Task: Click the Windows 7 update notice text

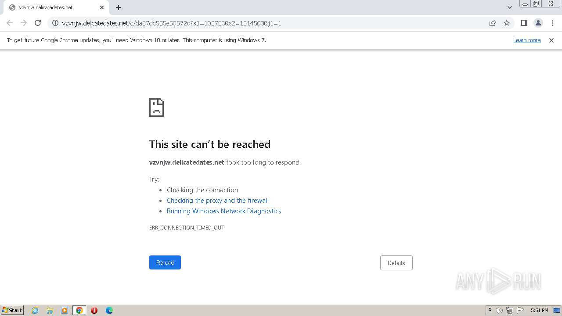Action: pos(137,40)
